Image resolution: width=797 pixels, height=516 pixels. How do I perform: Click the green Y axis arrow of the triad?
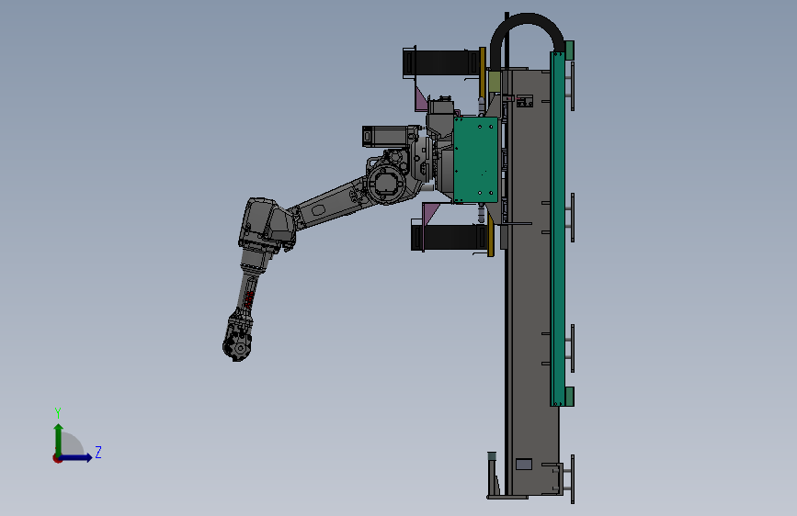(x=59, y=439)
